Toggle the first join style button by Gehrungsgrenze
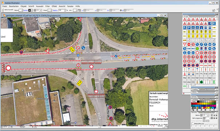This screenshot has height=131, width=220. click(212, 118)
